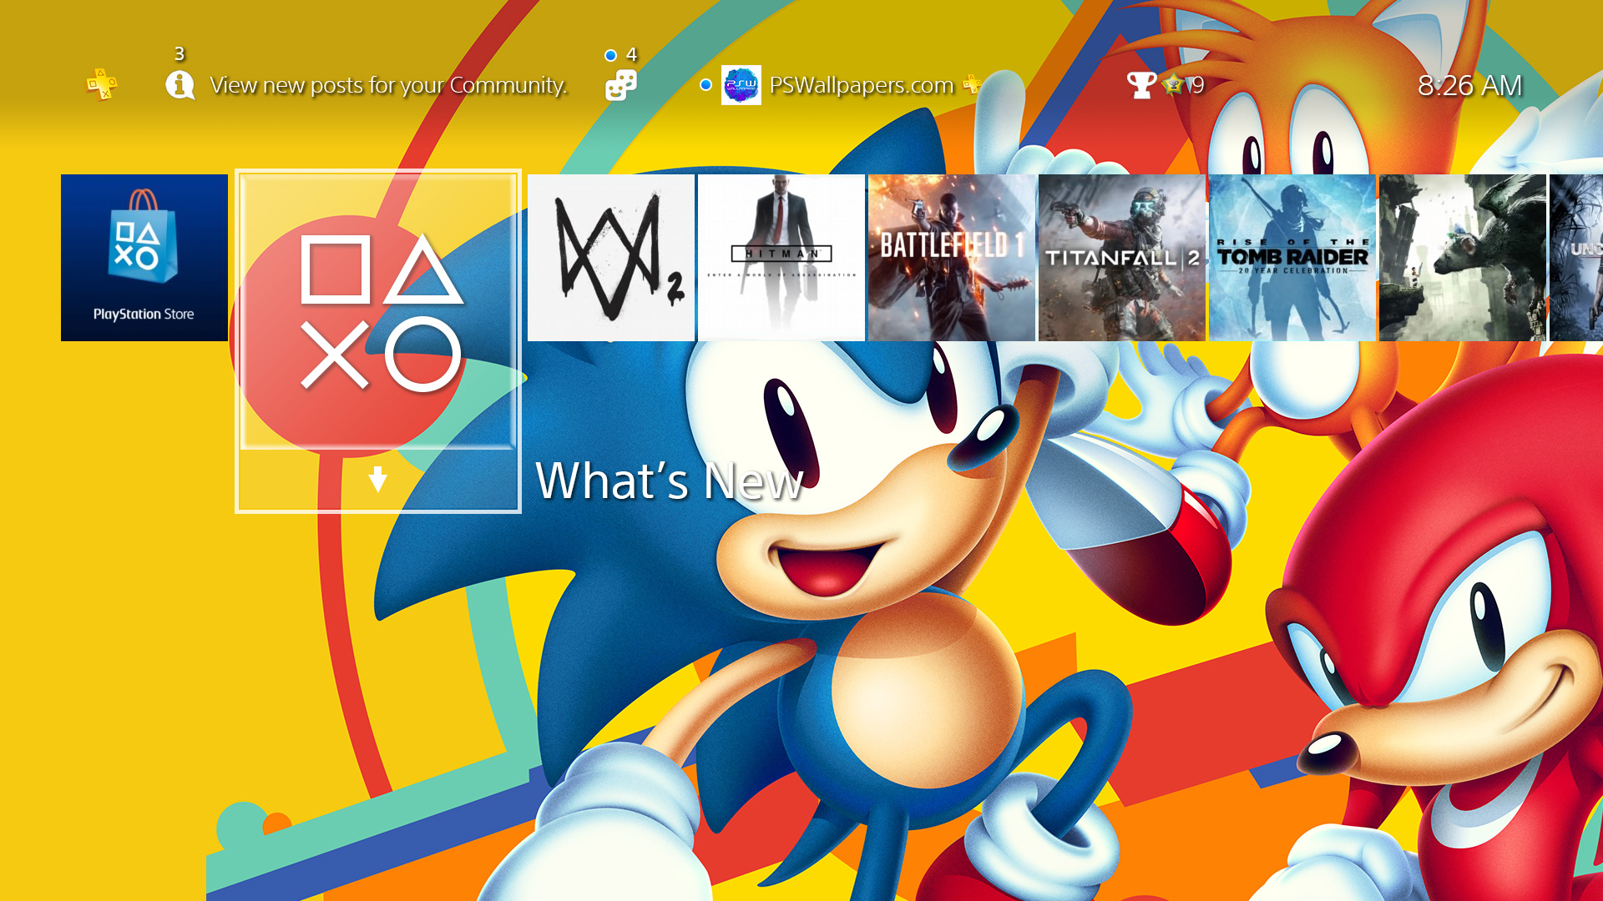Click the online status dot beside profile

point(705,85)
